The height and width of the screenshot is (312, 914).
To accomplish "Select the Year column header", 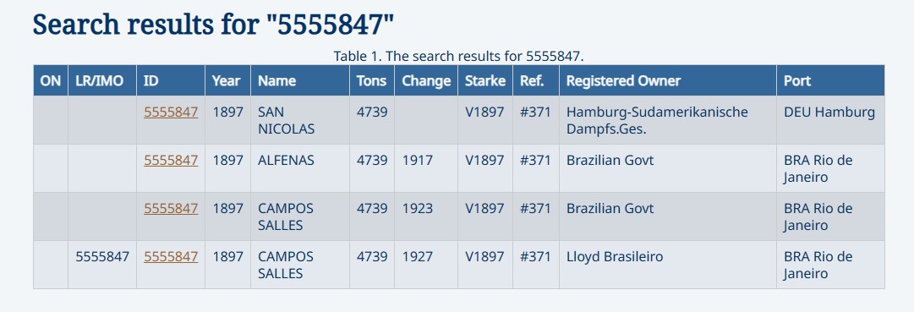I will click(x=228, y=80).
